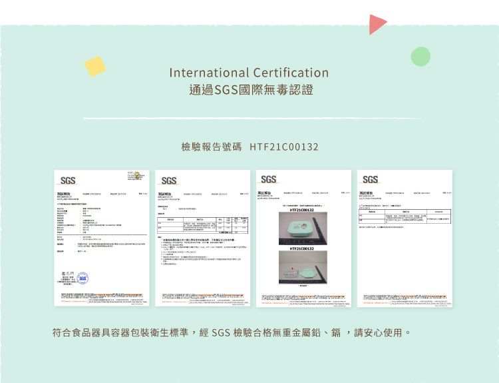Screen dimensions: 499x383
Task: Click the SGS logo on the first report
Action: pyautogui.click(x=67, y=181)
